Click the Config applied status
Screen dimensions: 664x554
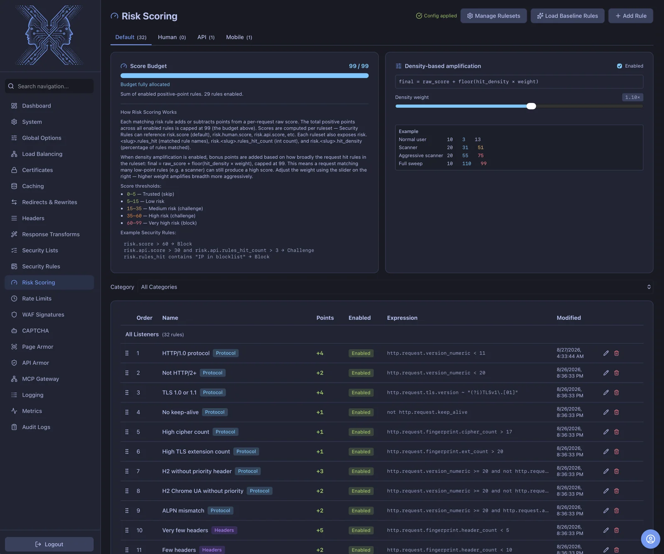tap(436, 16)
